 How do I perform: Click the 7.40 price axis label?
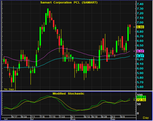[140, 4]
